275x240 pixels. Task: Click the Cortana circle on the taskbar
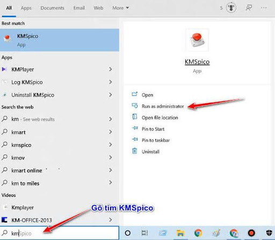[128, 233]
